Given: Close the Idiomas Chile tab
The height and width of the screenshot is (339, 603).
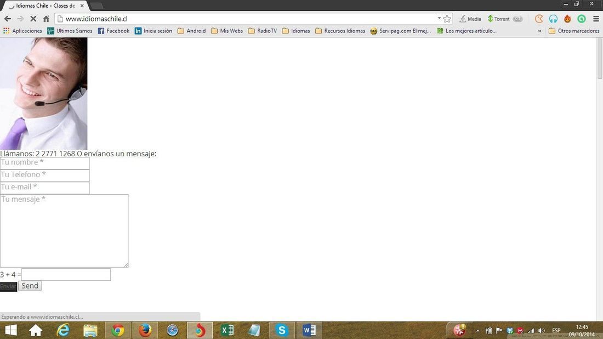Looking at the screenshot, I should point(82,6).
